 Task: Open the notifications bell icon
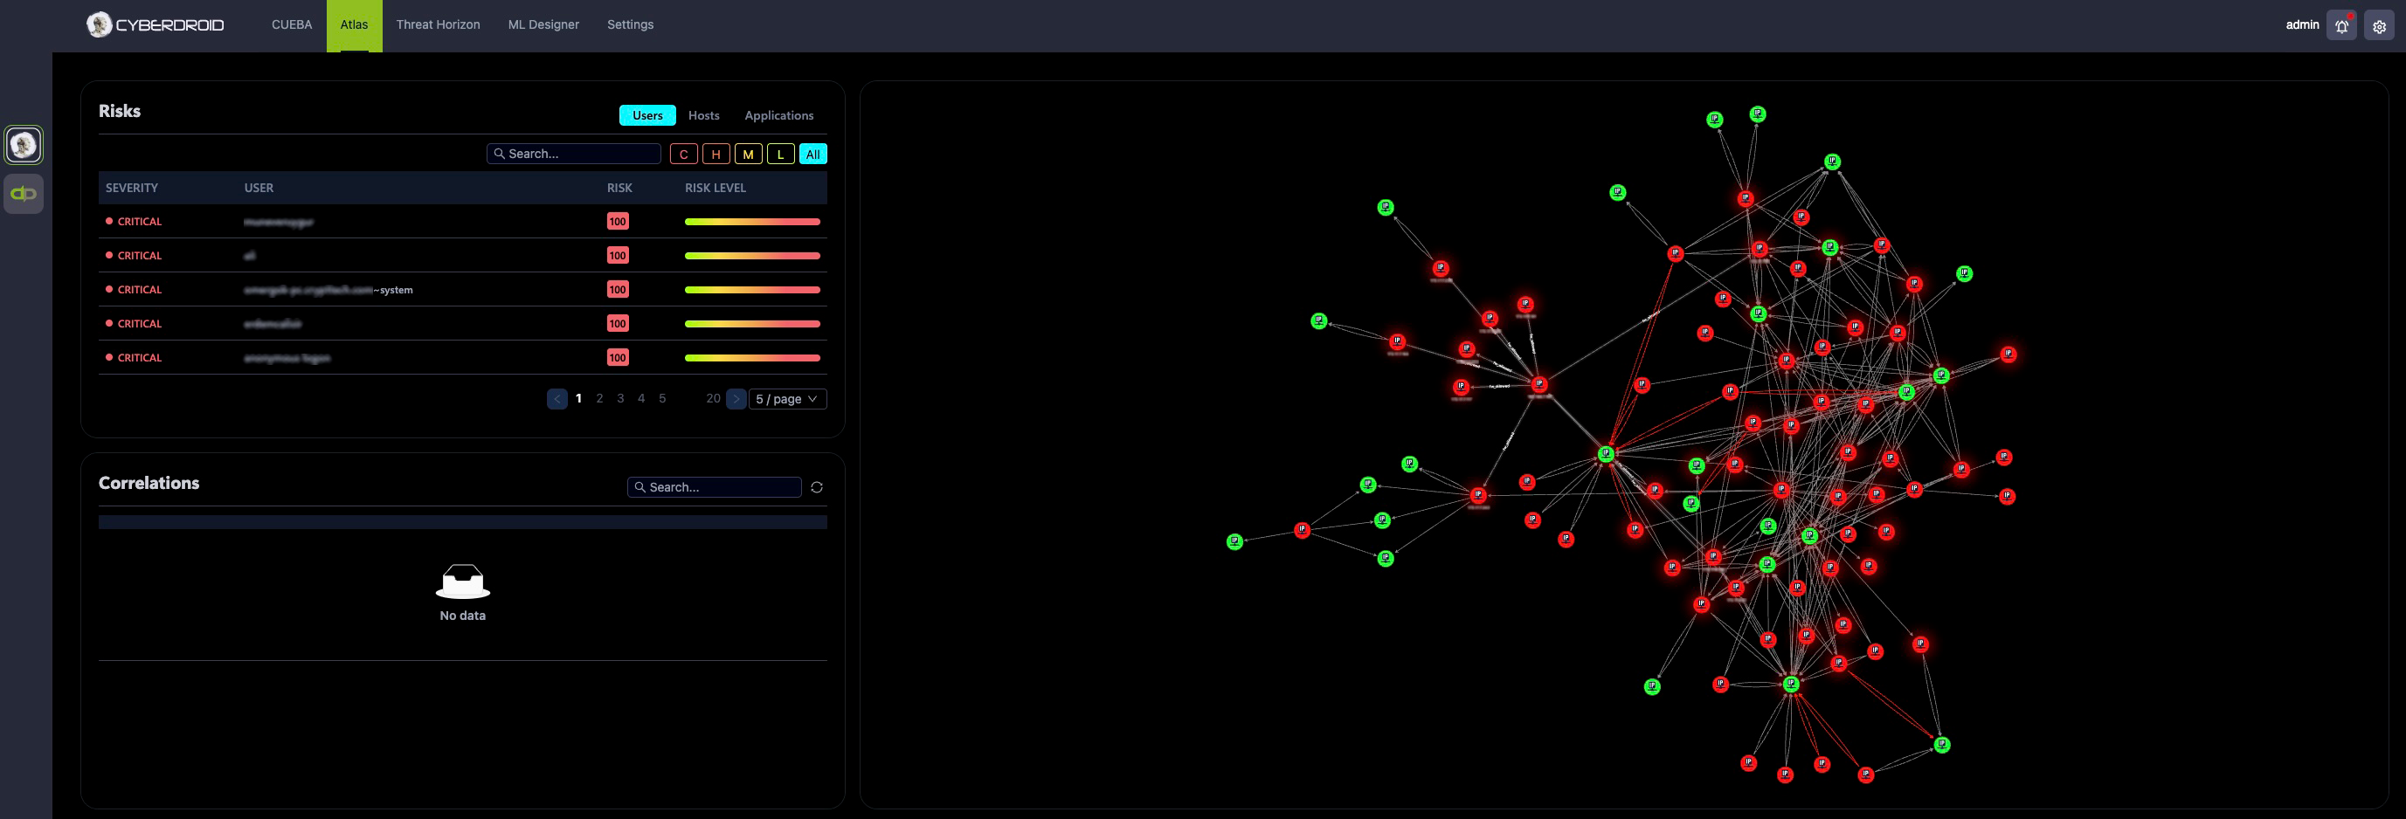click(2341, 26)
